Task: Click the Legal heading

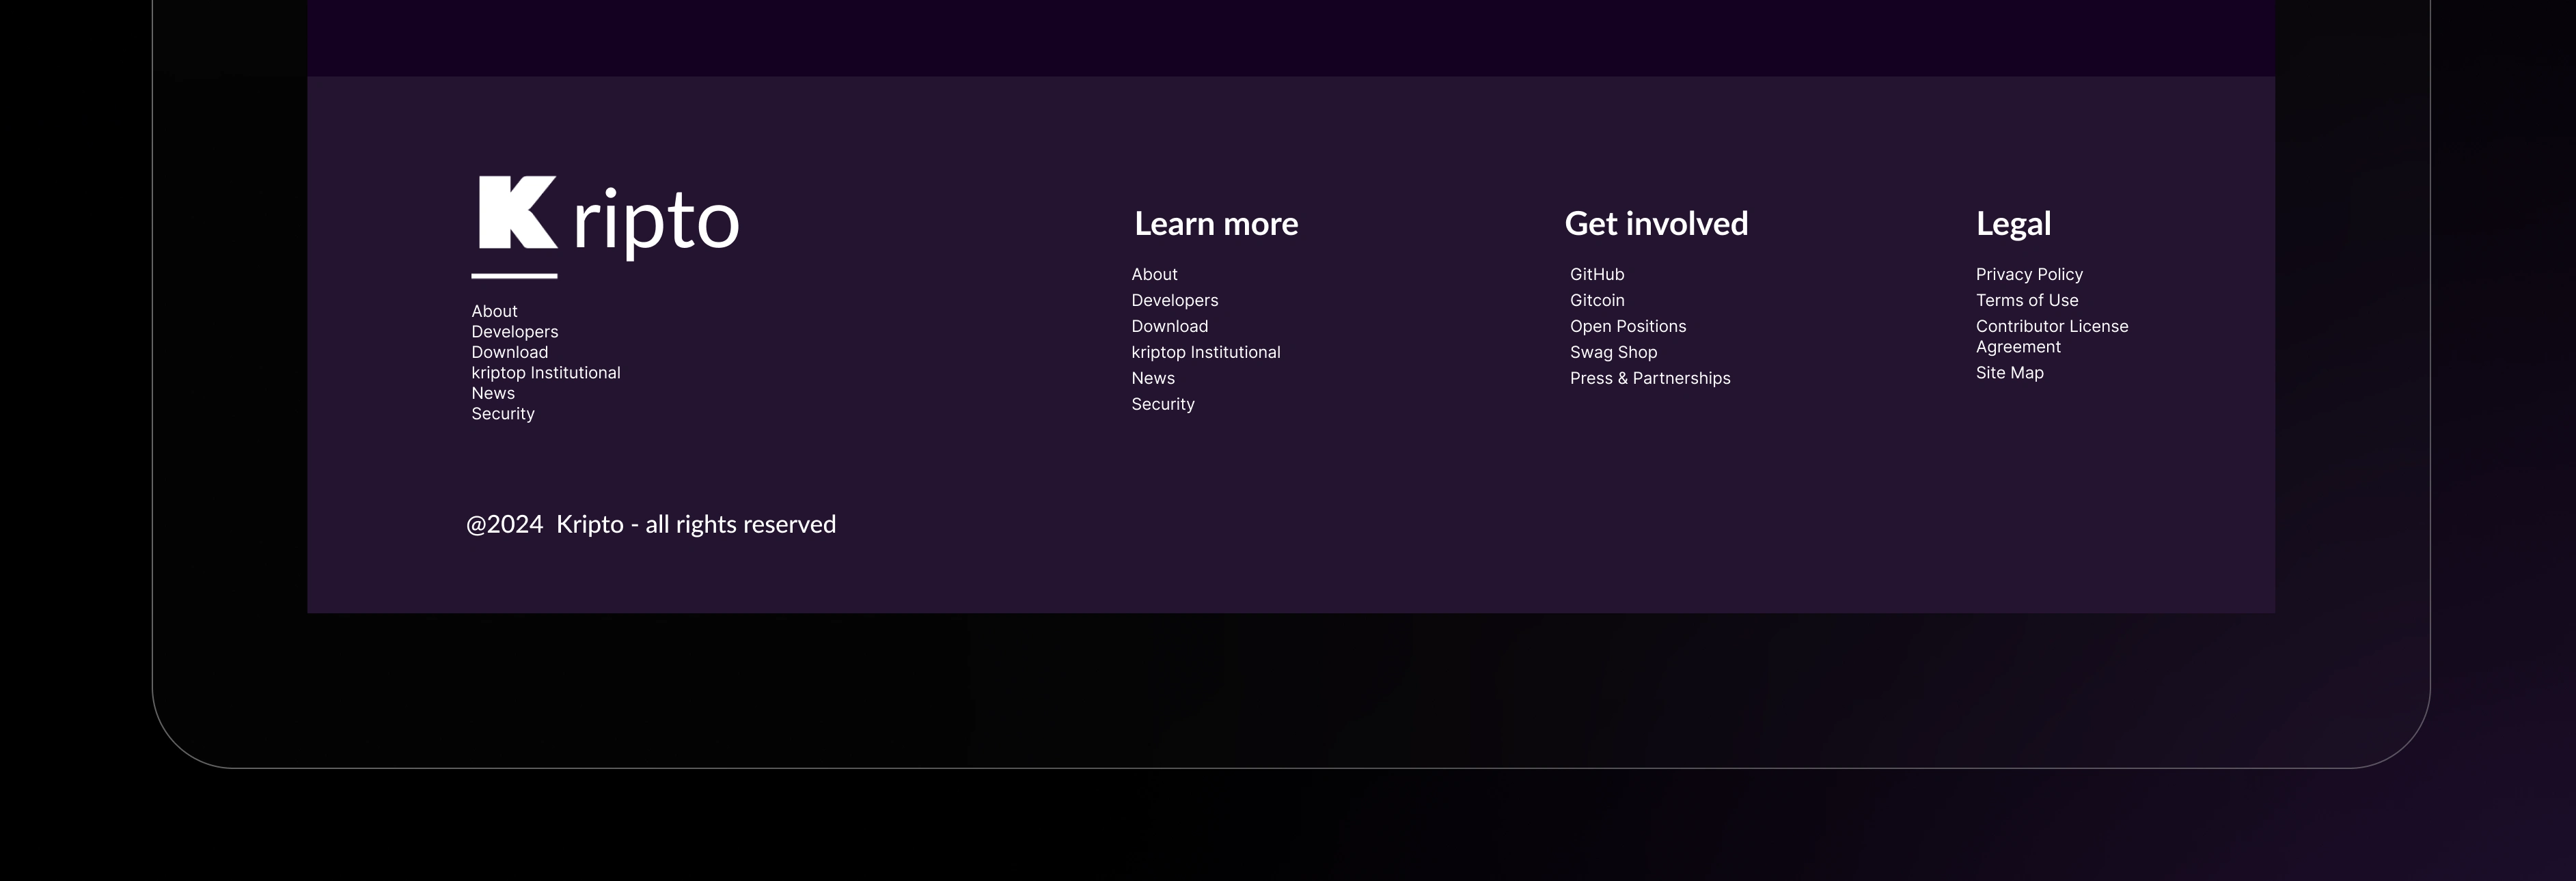Action: tap(2013, 224)
